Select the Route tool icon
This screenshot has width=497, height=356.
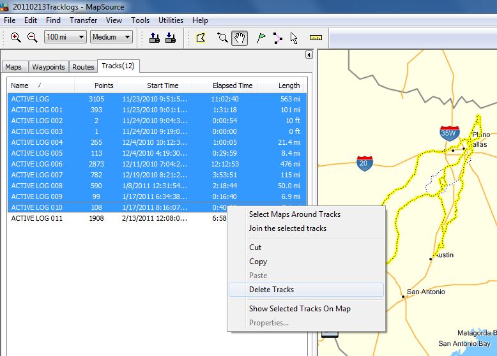(x=277, y=38)
